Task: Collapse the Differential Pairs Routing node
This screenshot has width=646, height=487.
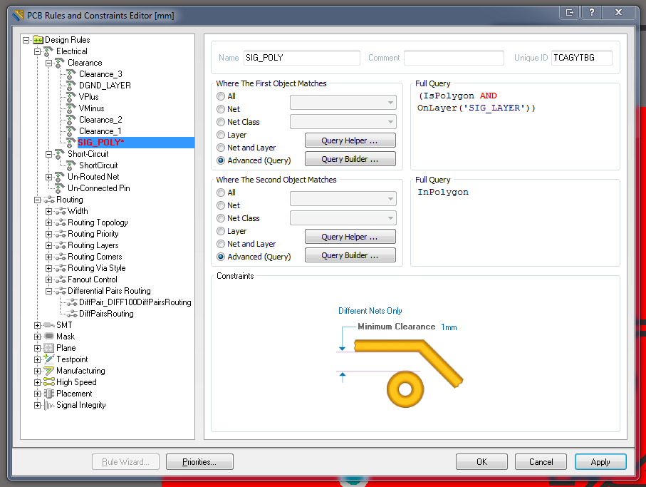Action: tap(48, 291)
